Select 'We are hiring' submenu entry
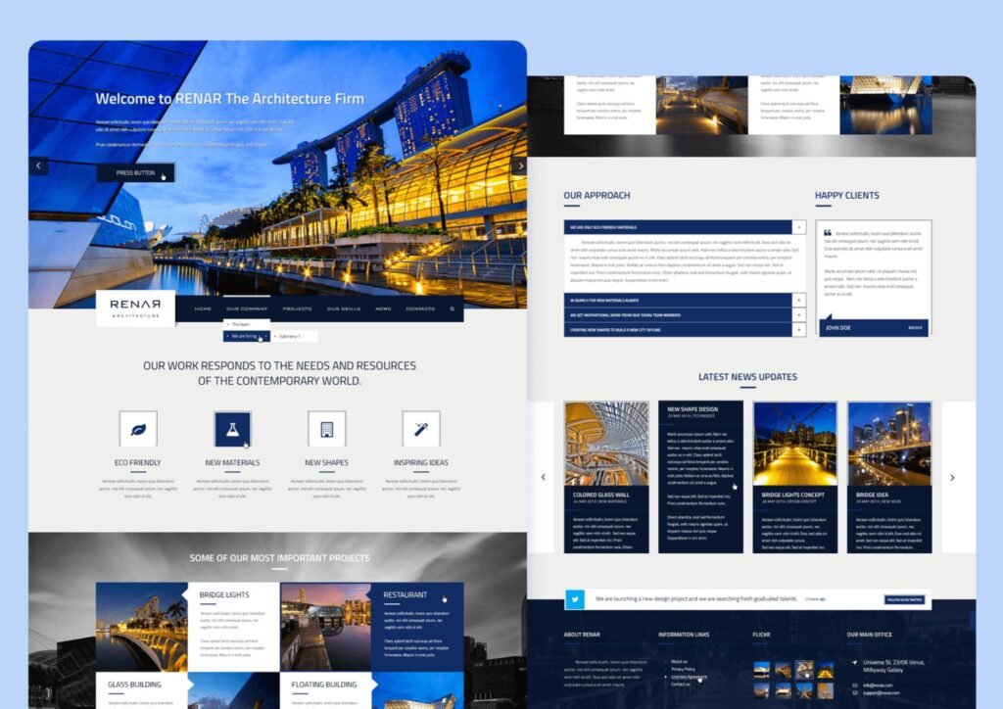 click(245, 336)
